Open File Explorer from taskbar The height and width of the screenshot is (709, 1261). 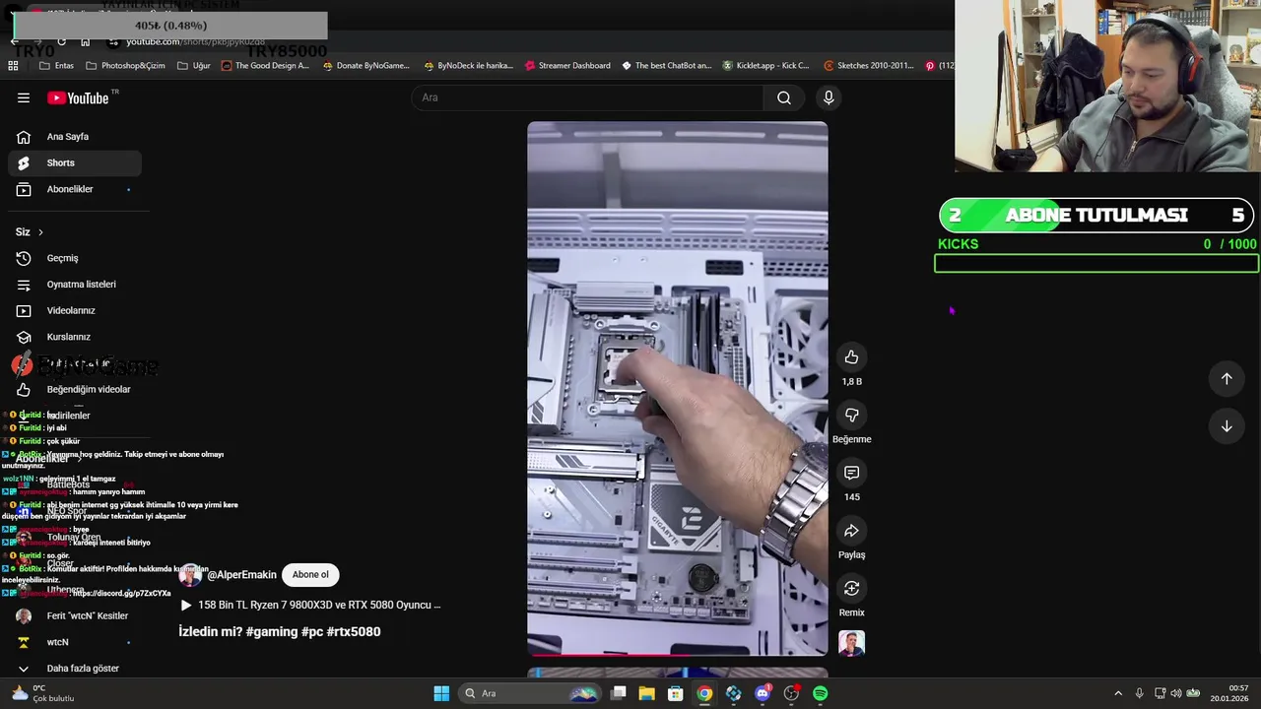646,693
